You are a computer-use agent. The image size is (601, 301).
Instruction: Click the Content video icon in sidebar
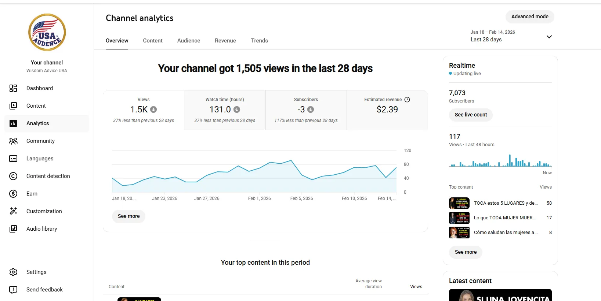(x=13, y=106)
